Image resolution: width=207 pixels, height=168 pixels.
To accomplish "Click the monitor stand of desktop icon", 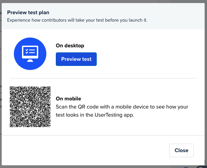I will click(30, 61).
